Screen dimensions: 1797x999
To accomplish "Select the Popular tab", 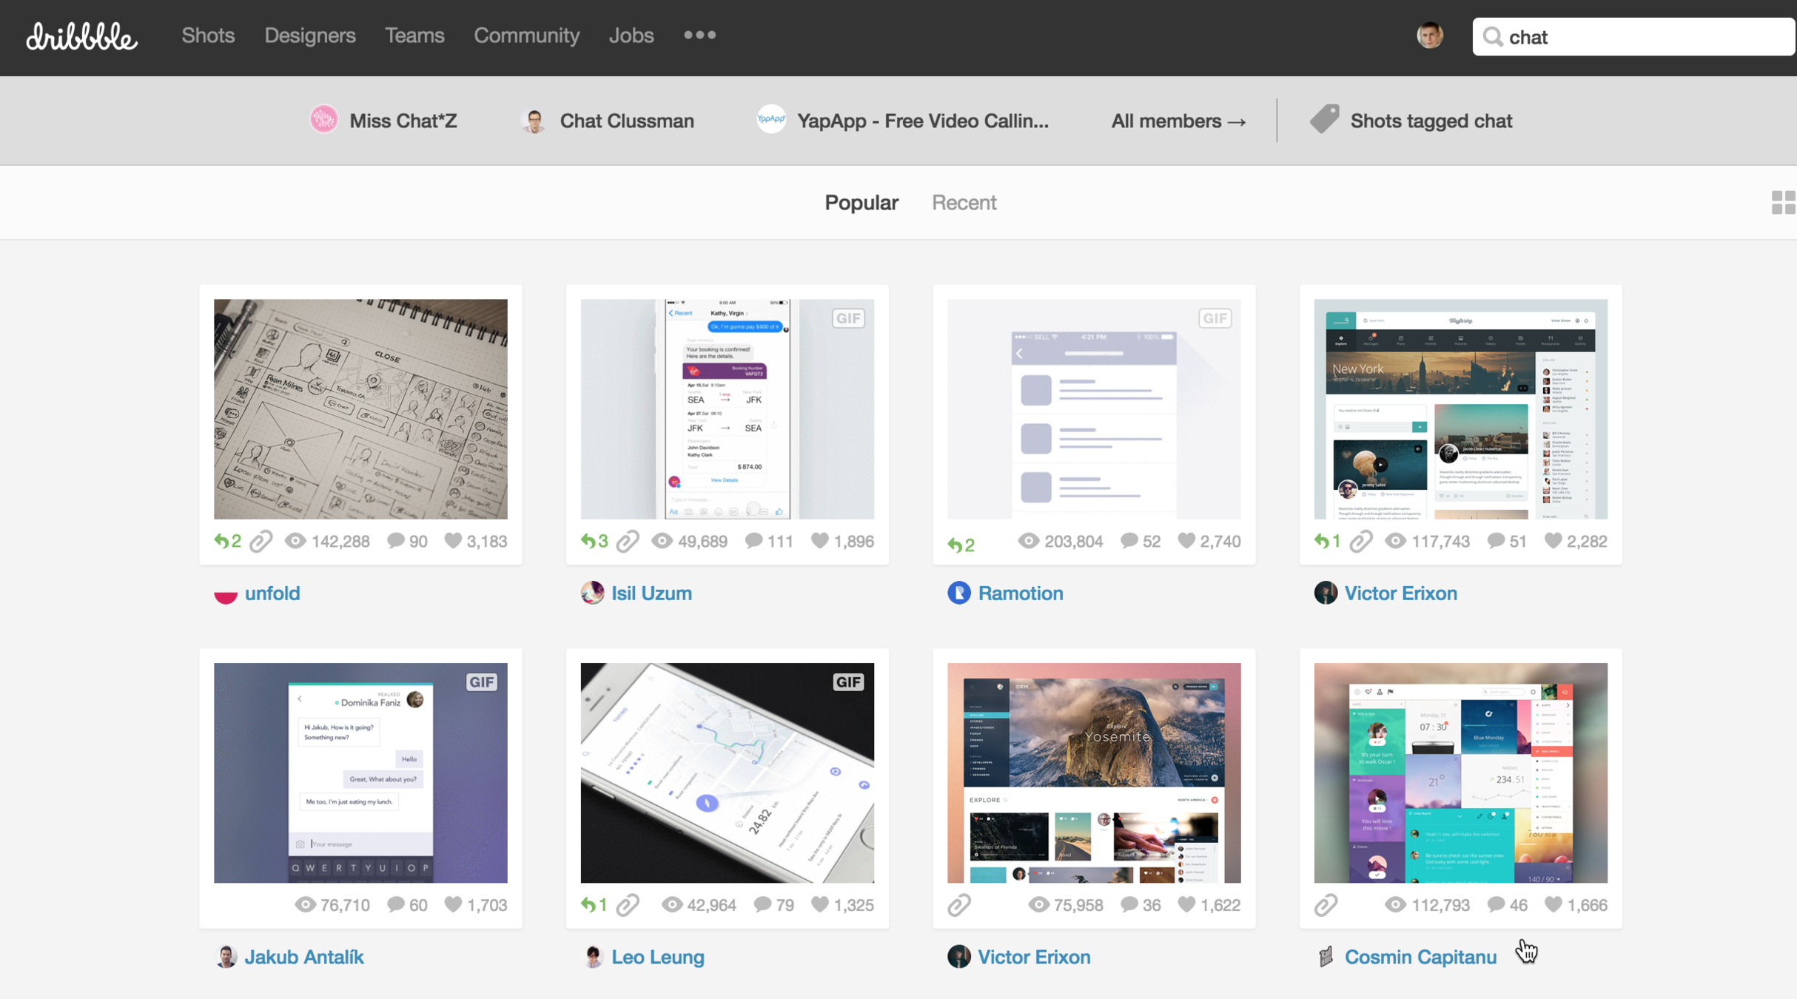I will tap(861, 202).
